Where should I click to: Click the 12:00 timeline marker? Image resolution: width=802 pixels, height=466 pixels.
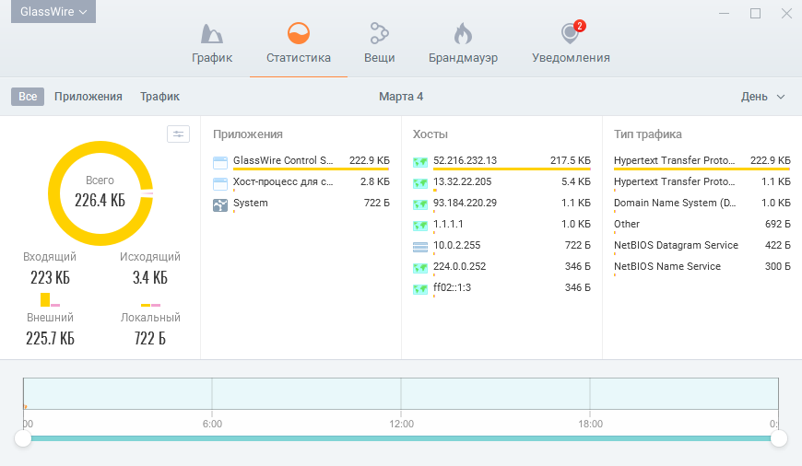[x=401, y=424]
